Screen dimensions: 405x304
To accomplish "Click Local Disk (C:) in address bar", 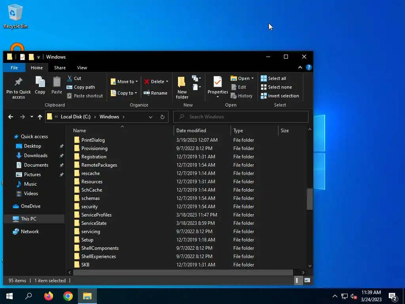I will click(x=76, y=117).
